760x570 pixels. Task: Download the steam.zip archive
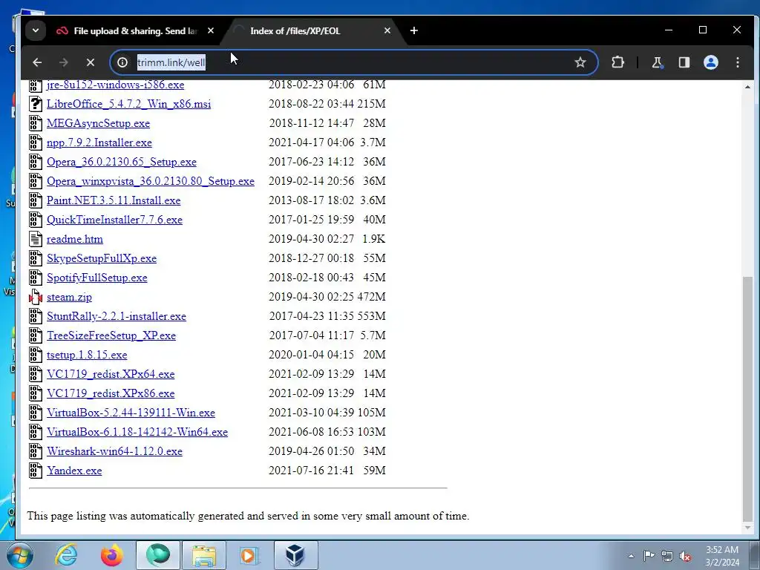[x=69, y=297]
